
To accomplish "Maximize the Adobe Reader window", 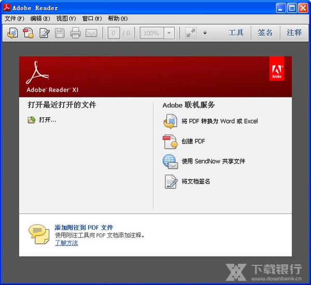I will (292, 8).
